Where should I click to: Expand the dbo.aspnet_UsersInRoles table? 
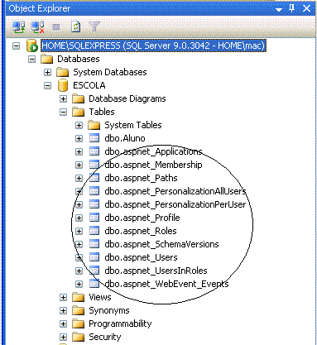79,271
